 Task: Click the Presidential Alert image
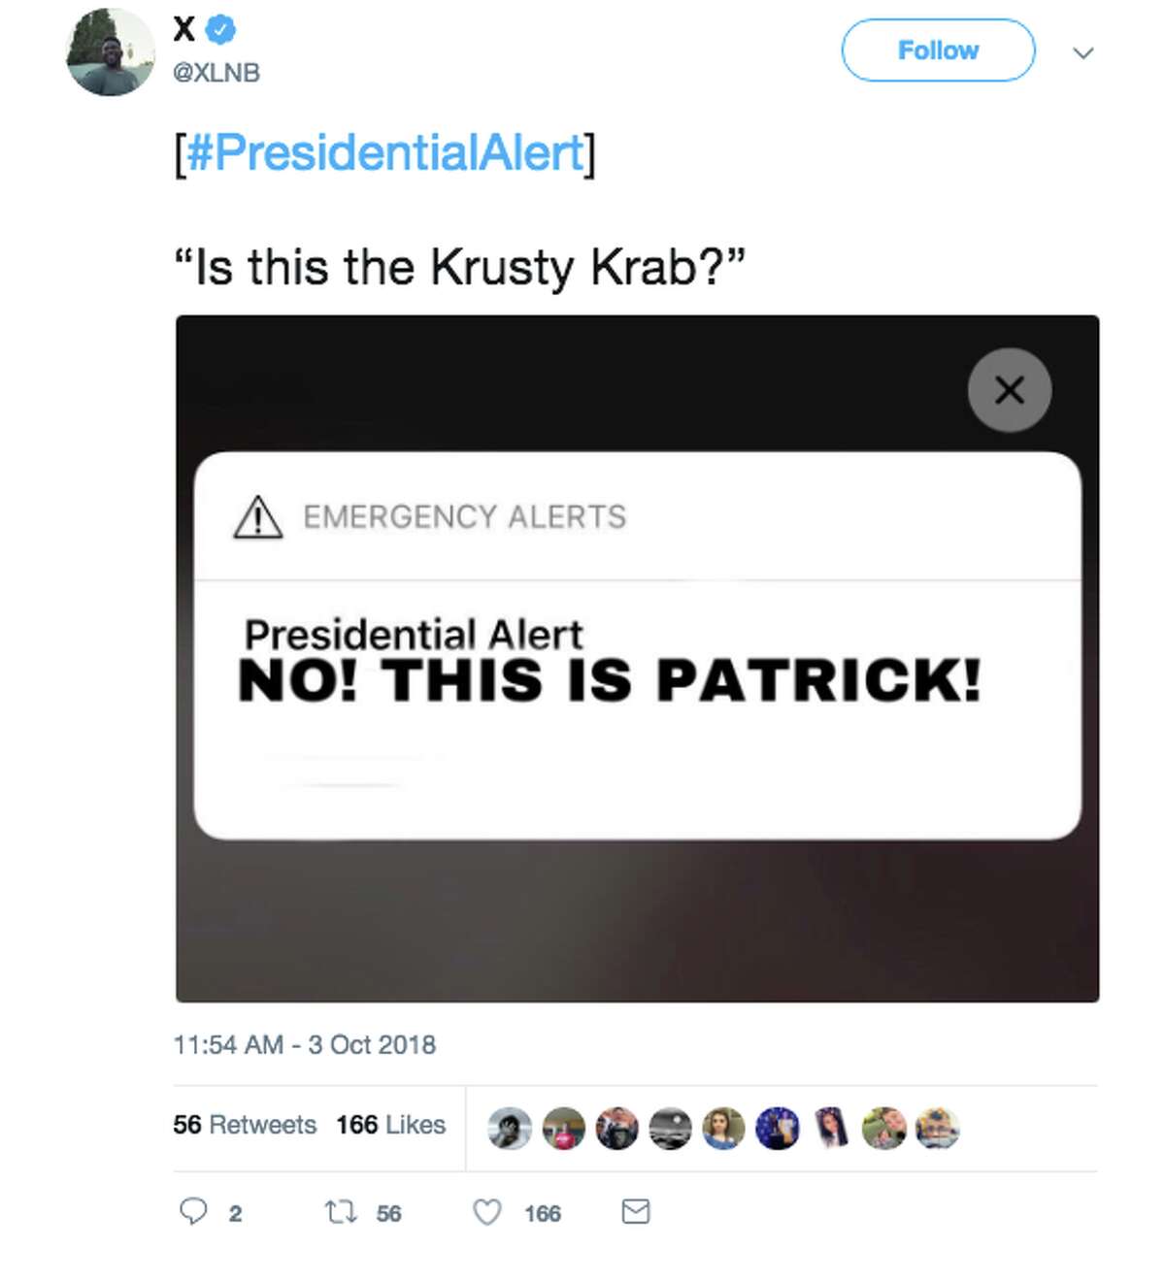click(636, 655)
